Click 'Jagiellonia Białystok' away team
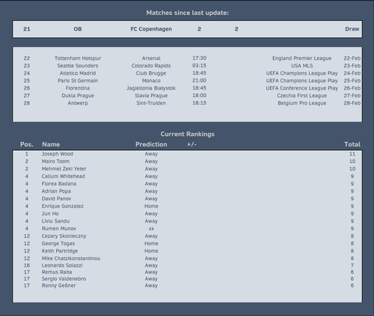The height and width of the screenshot is (316, 374). pyautogui.click(x=151, y=88)
